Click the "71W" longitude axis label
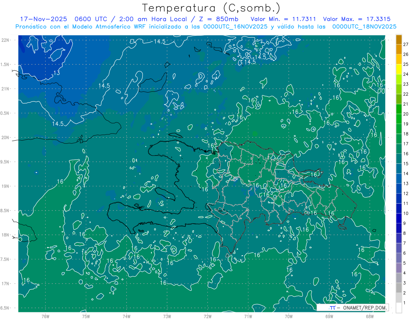The width and height of the screenshot is (415, 321). click(x=248, y=316)
